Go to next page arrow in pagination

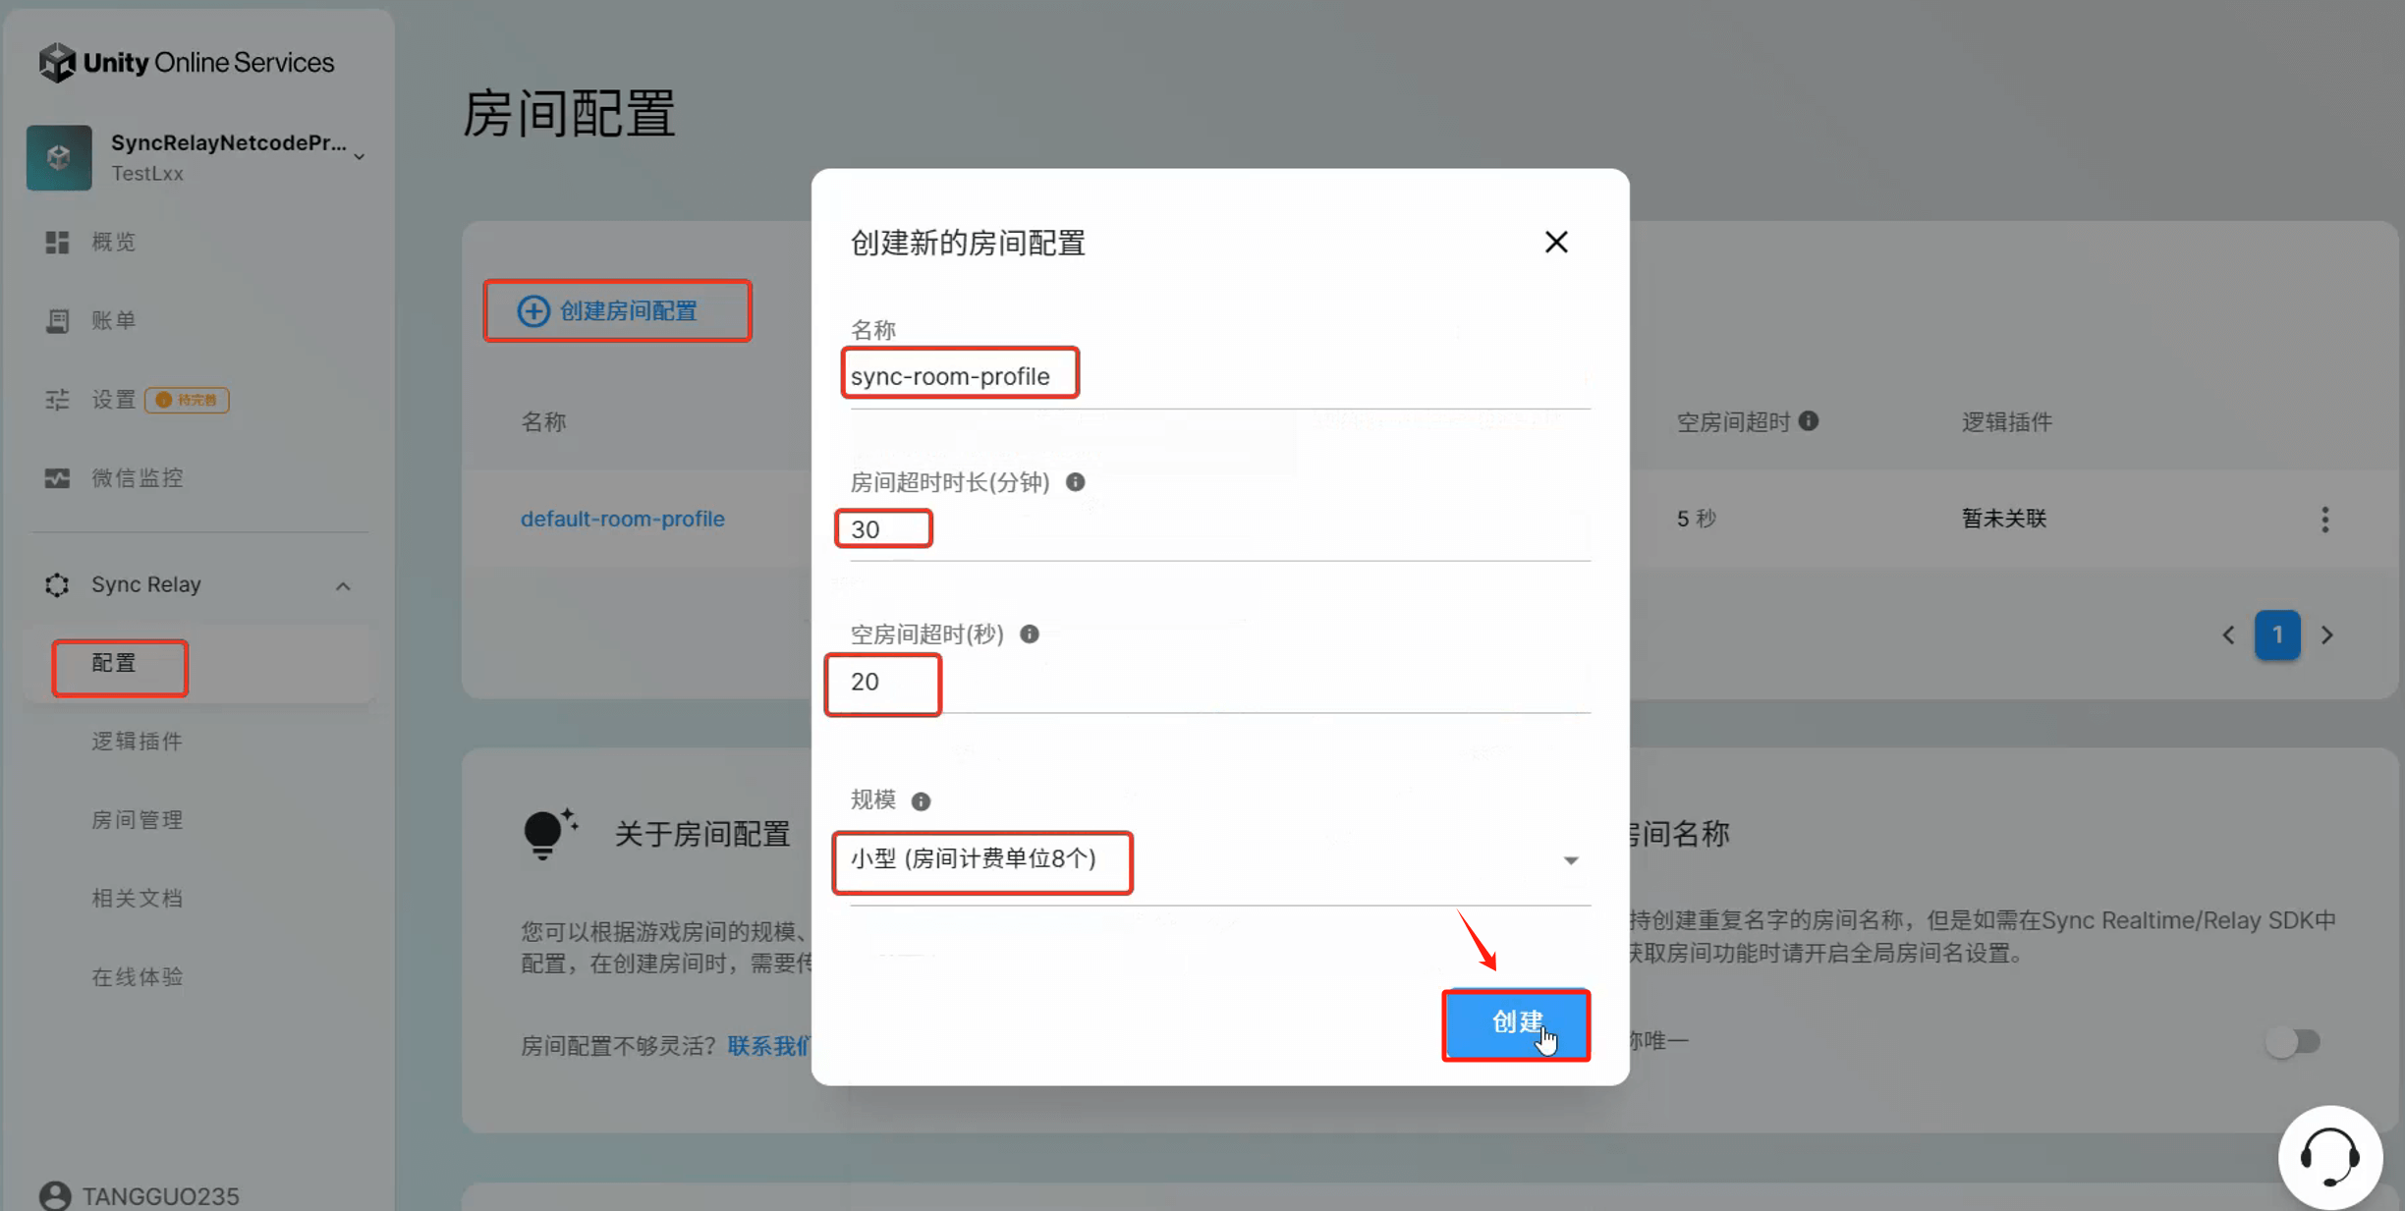(x=2326, y=635)
